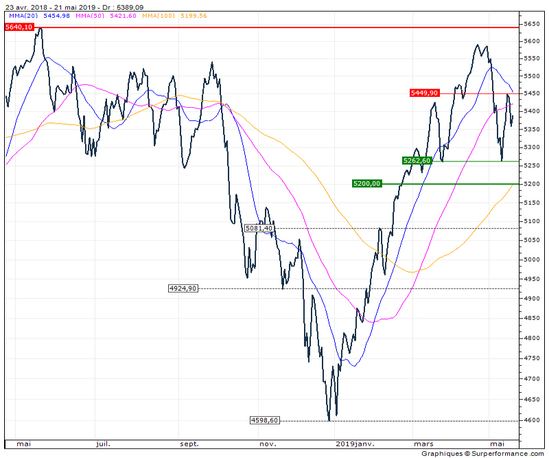The height and width of the screenshot is (458, 549).
Task: Click the date range header text
Action: point(75,7)
